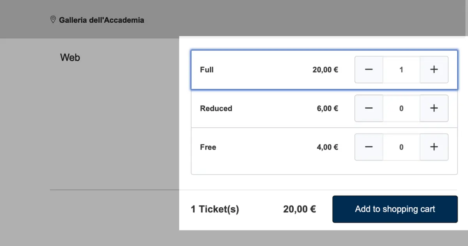Image resolution: width=468 pixels, height=246 pixels.
Task: Add one Reduced ticket using plus icon
Action: 434,109
